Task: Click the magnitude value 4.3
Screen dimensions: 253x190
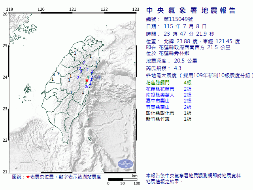Action: 177,68
